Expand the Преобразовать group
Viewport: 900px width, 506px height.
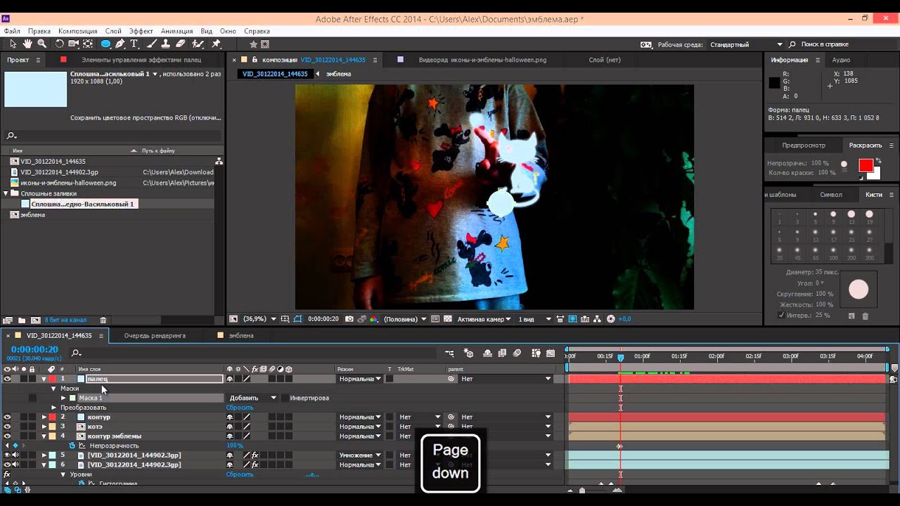click(53, 408)
